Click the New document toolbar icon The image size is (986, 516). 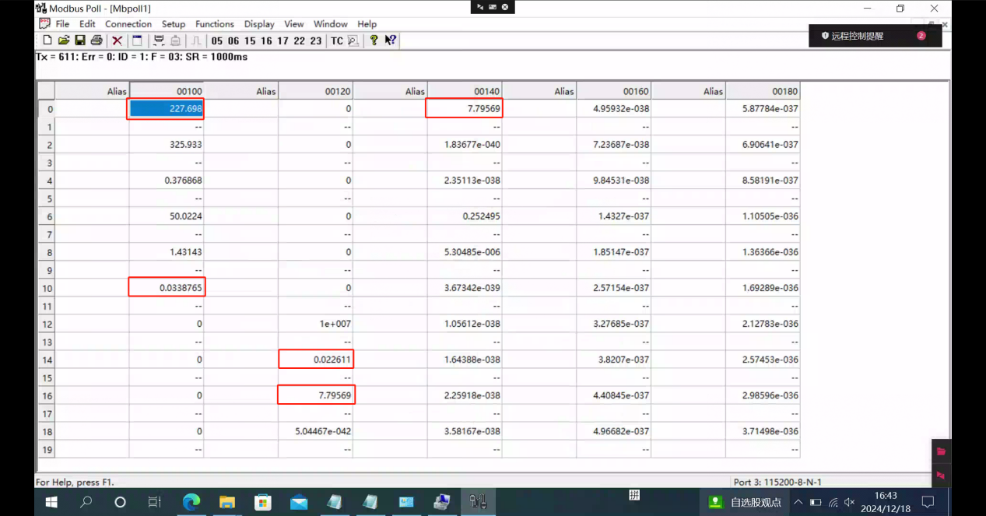tap(47, 40)
